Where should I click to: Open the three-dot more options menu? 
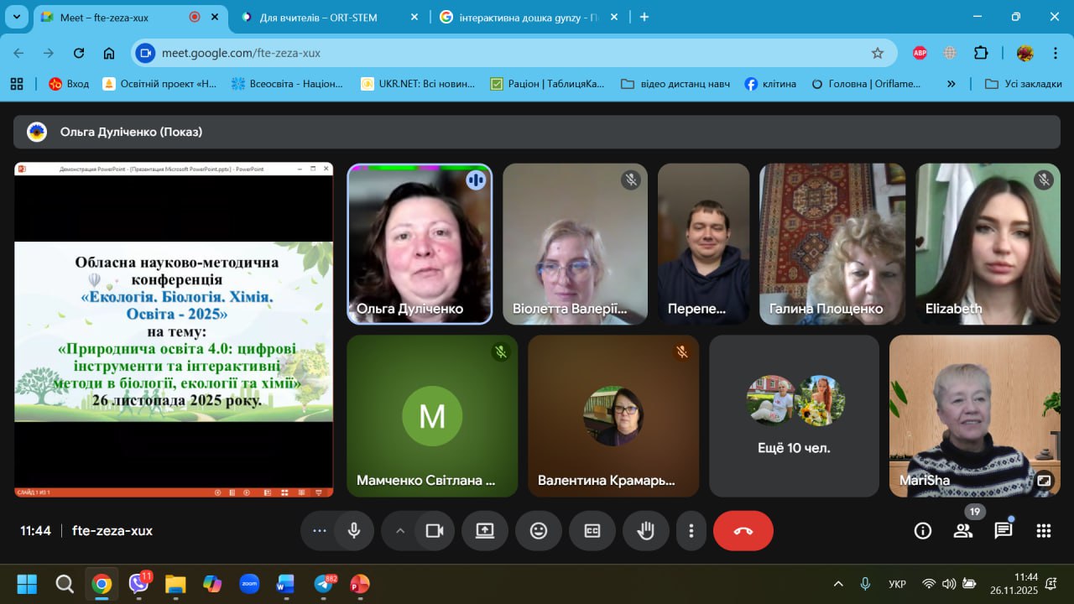pos(691,530)
